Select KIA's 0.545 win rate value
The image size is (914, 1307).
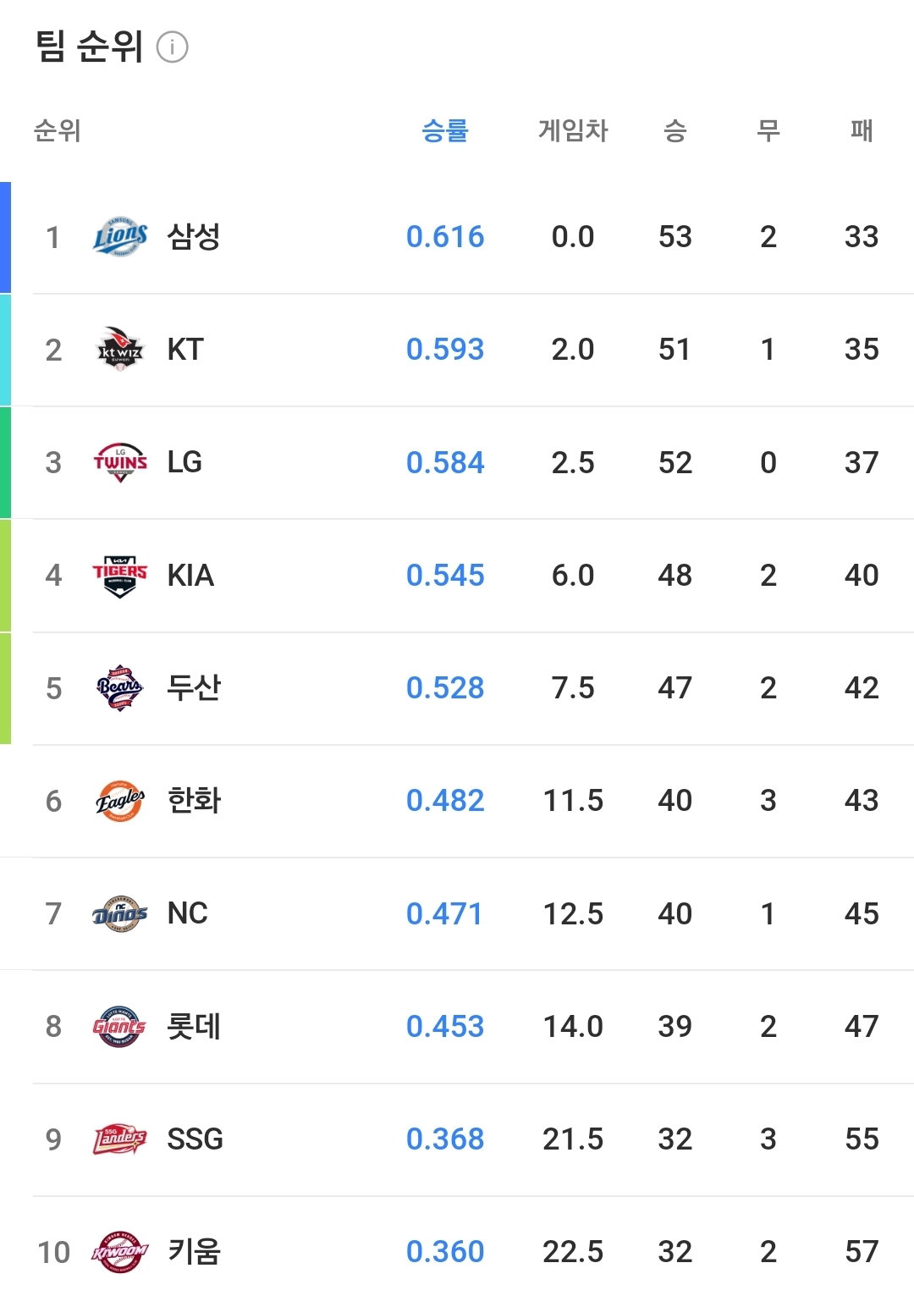(x=445, y=575)
